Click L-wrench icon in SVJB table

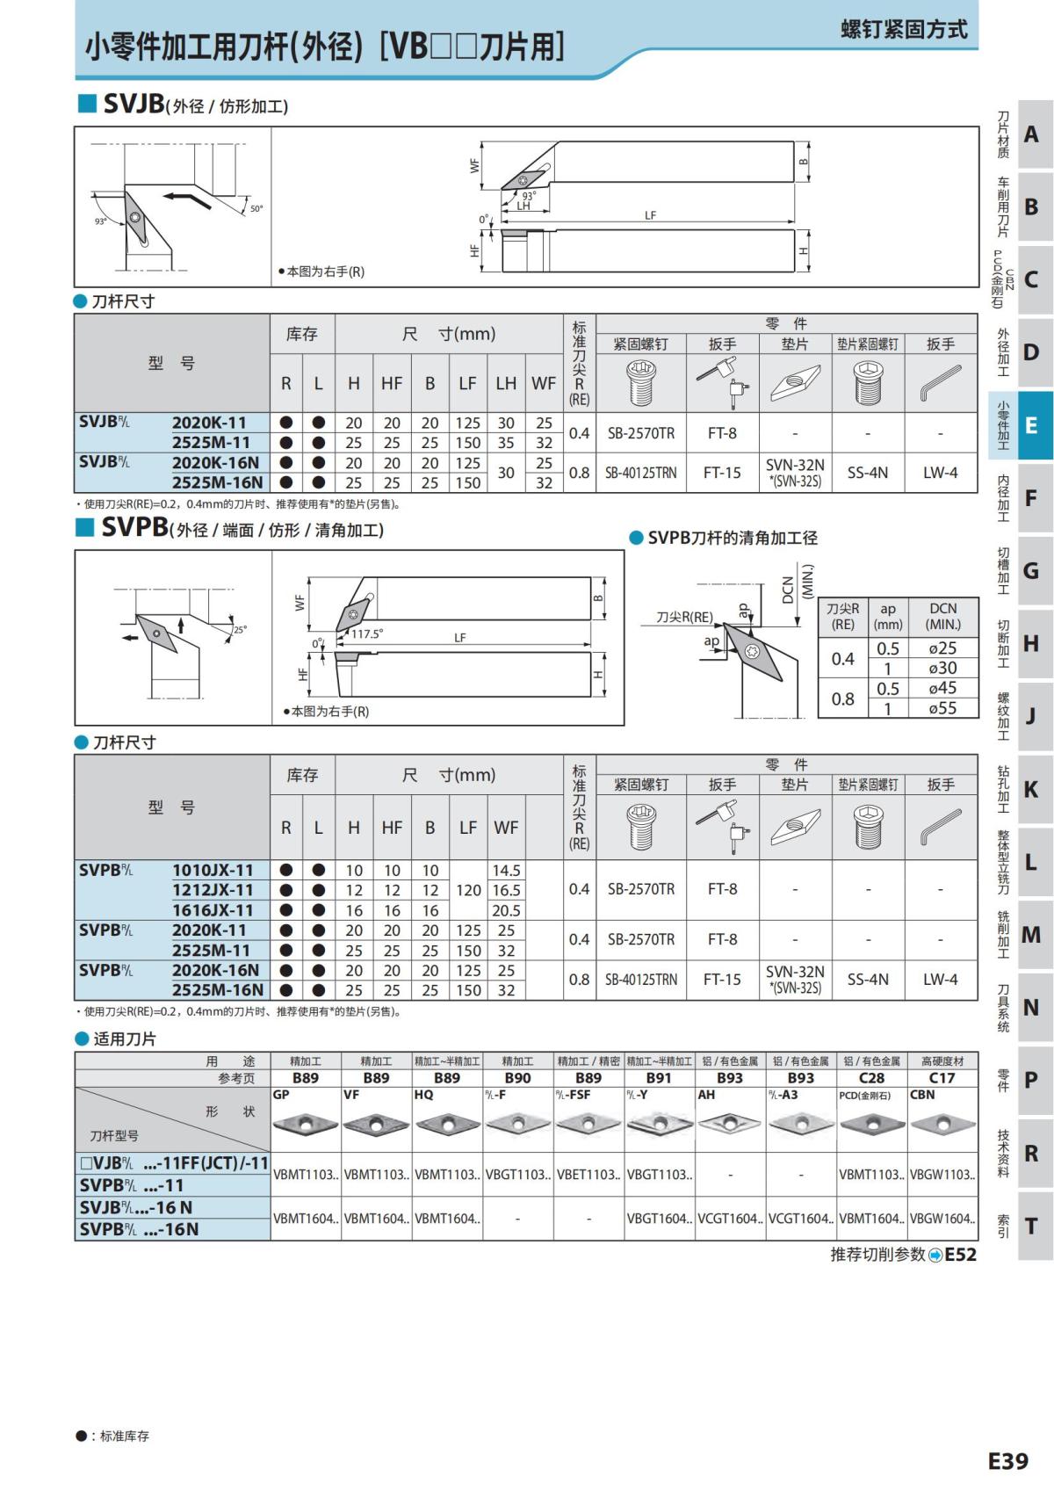941,383
